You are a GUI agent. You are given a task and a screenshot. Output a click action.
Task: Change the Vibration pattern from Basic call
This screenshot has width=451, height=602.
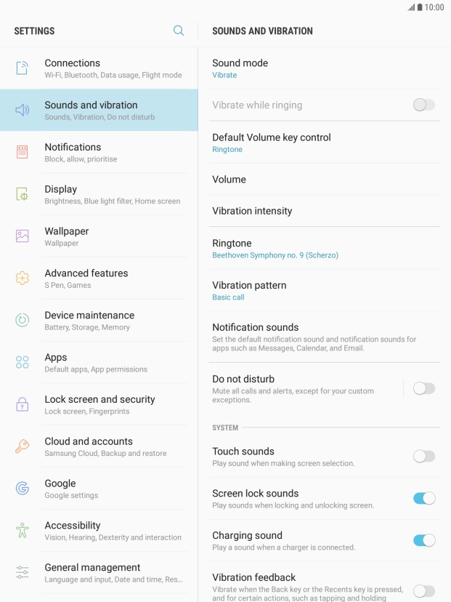[325, 291]
